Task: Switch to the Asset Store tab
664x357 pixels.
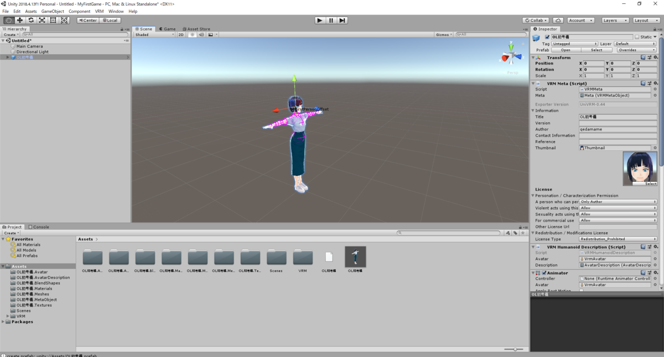Action: click(x=196, y=29)
